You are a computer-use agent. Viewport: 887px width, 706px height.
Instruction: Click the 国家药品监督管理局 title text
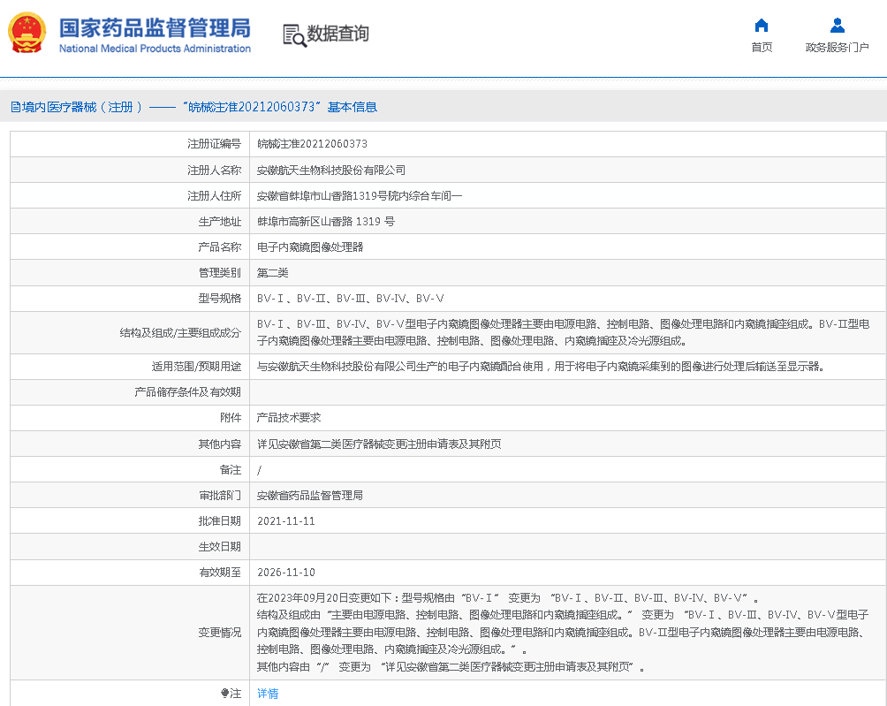coord(155,27)
